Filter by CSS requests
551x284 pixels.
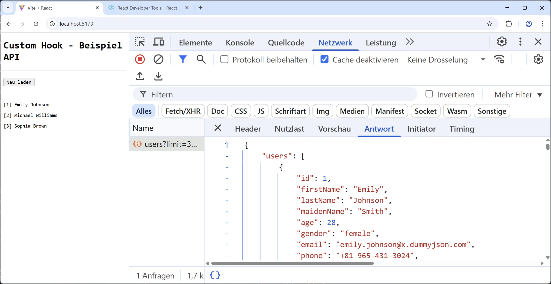(x=241, y=111)
